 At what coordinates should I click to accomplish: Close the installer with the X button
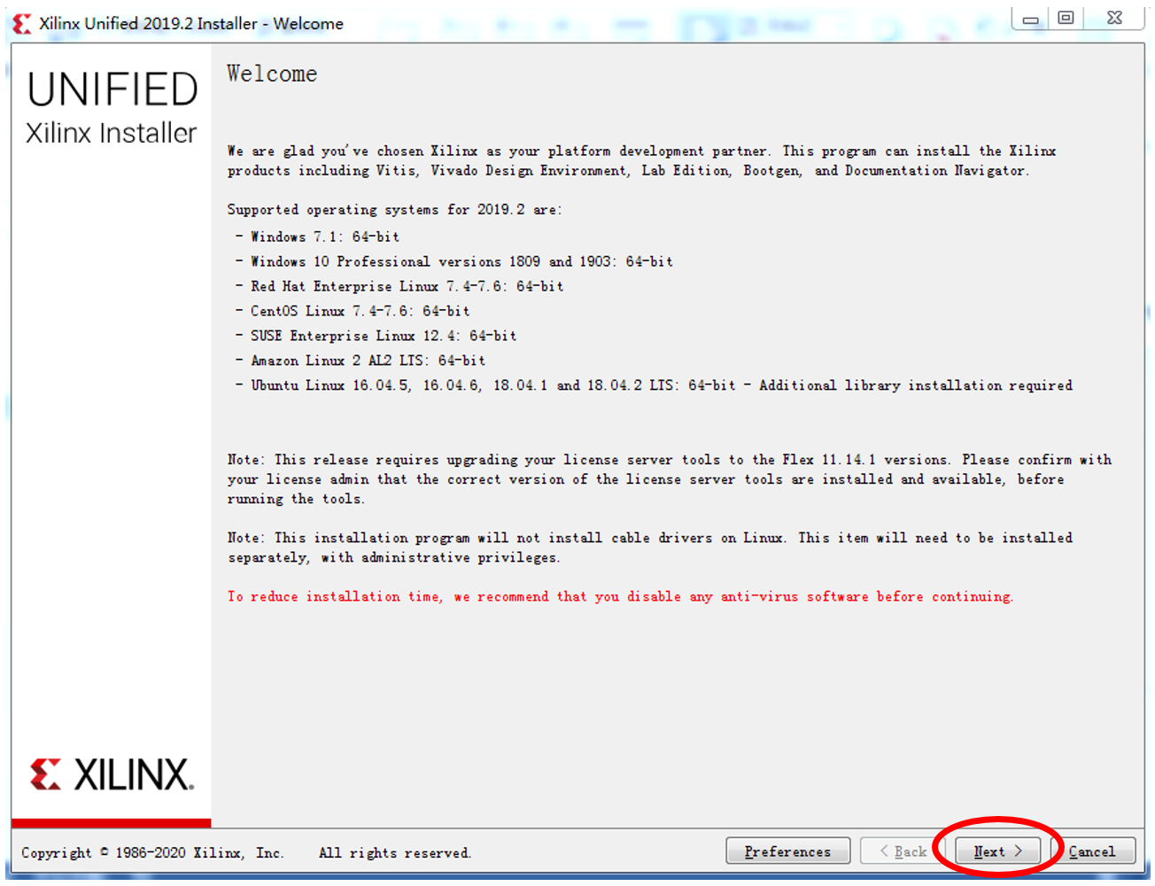coord(1114,18)
